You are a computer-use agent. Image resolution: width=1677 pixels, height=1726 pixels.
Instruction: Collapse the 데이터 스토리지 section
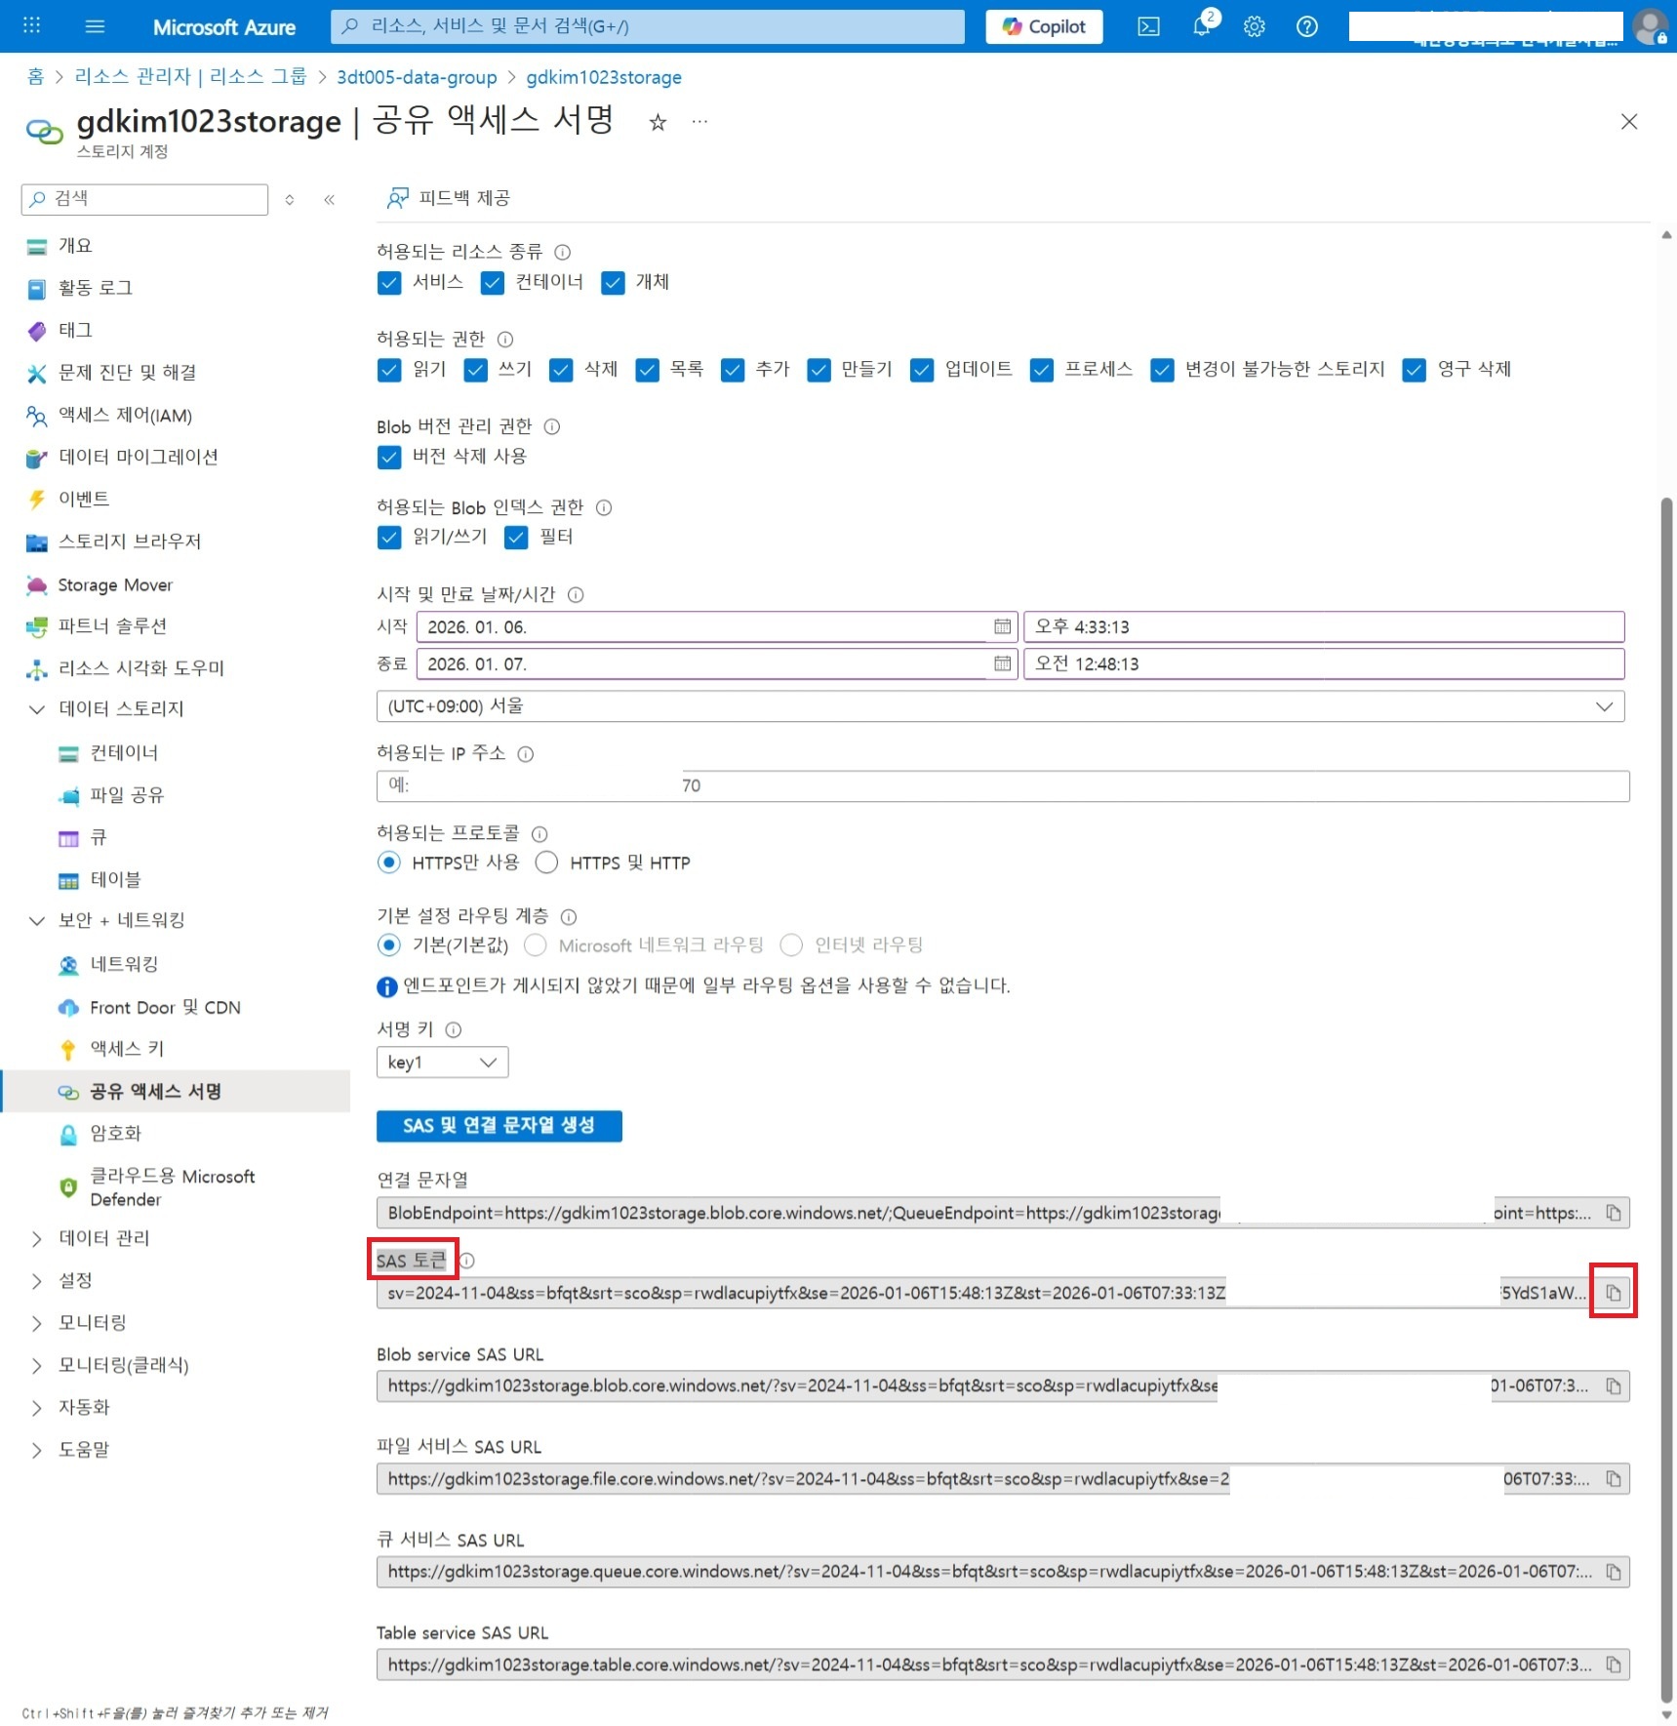click(37, 709)
